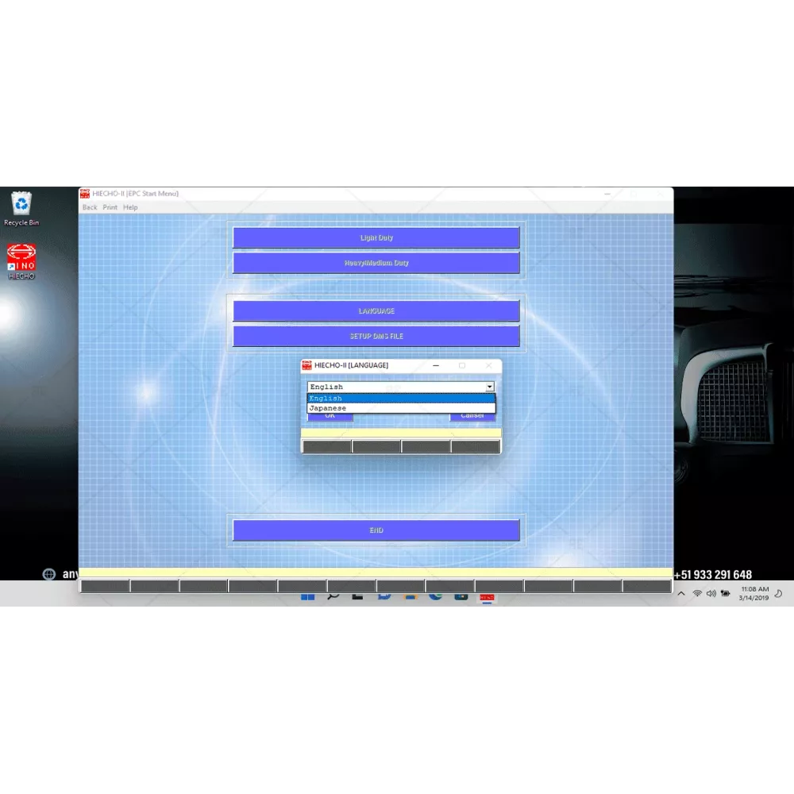
Task: Open the HIECHO desktop shortcut icon
Action: [x=21, y=260]
